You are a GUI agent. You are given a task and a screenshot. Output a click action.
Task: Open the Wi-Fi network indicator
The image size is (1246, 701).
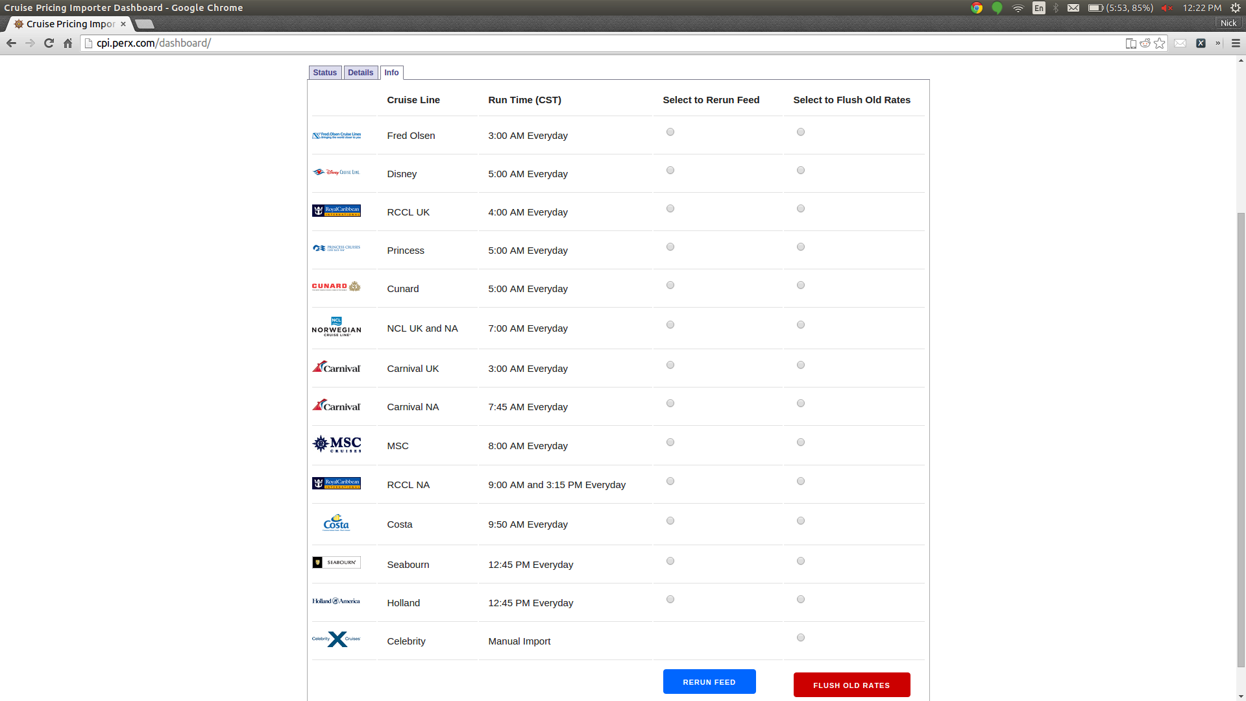coord(1018,8)
